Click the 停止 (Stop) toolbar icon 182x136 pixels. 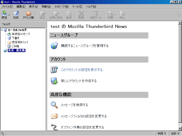click(x=122, y=15)
